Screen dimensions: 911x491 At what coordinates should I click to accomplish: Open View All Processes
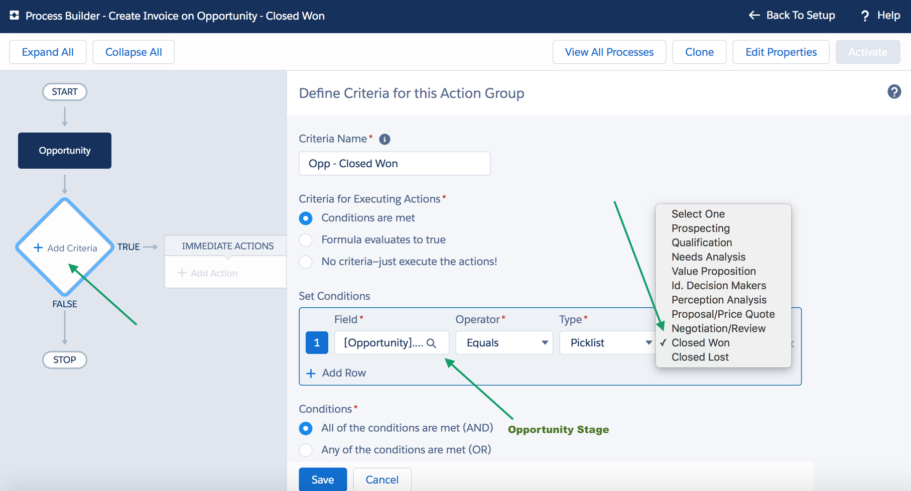pyautogui.click(x=609, y=52)
